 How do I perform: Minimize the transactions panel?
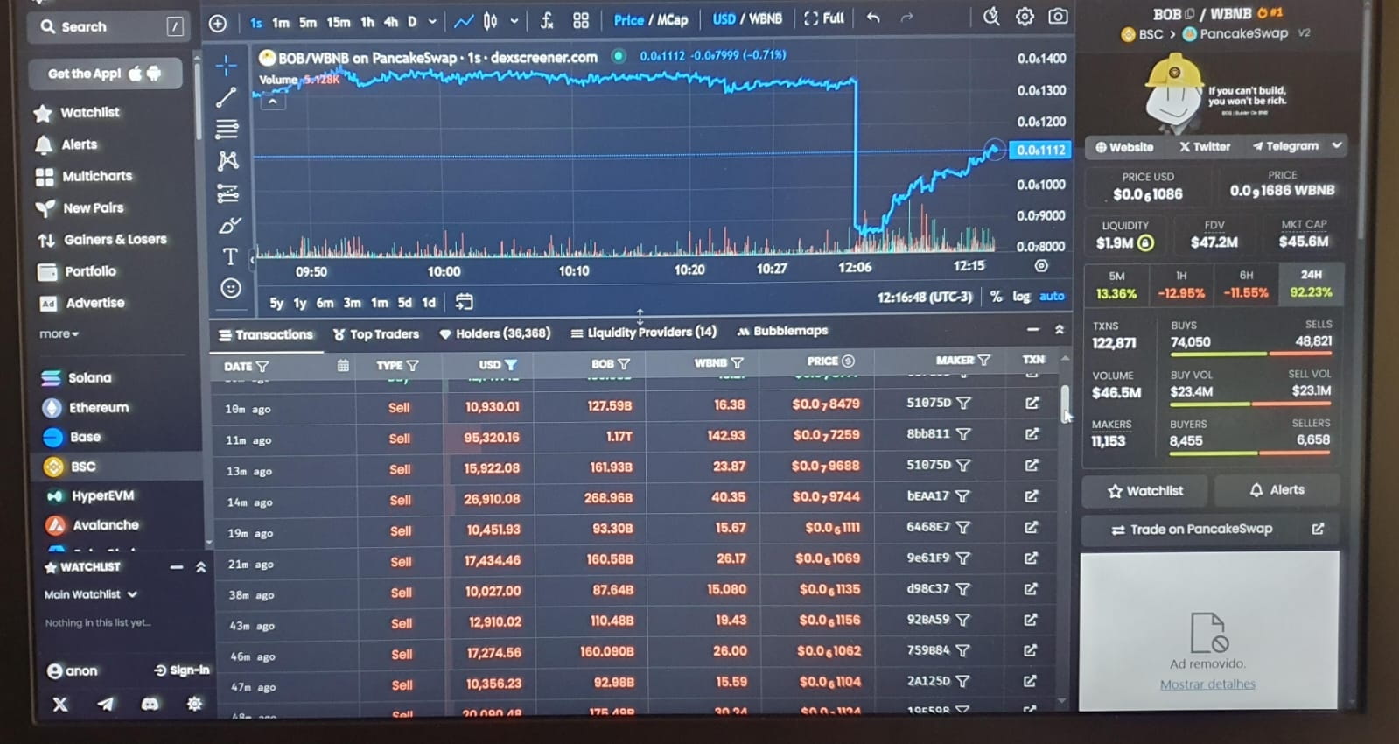tap(1032, 330)
